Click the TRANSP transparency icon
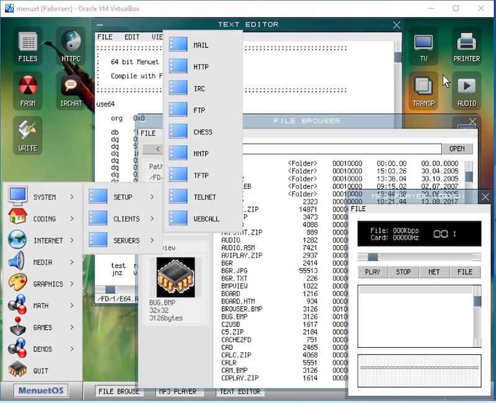Viewport: 496px width, 403px height. (x=423, y=90)
